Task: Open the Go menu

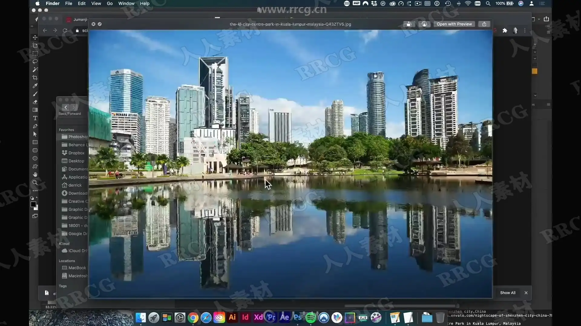Action: (x=110, y=3)
